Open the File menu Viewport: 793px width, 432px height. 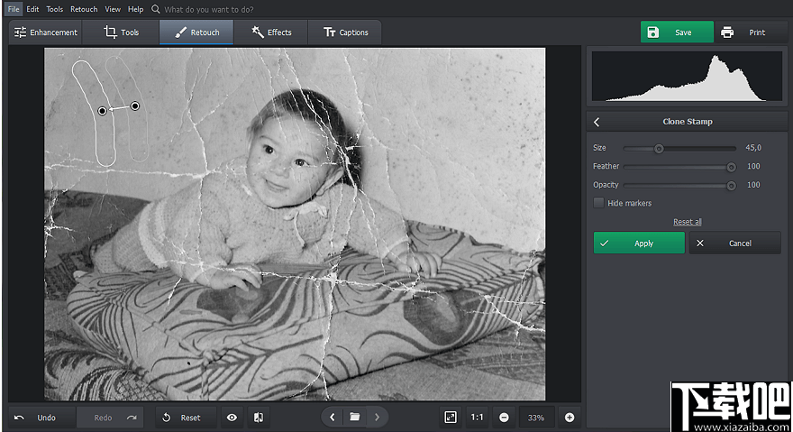[x=14, y=9]
